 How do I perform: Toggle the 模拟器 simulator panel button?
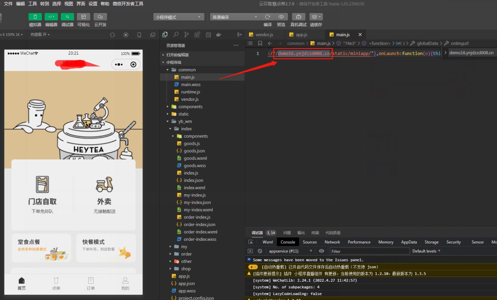[35, 17]
